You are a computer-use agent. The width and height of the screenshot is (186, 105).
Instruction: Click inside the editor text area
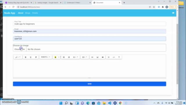[x=90, y=69]
